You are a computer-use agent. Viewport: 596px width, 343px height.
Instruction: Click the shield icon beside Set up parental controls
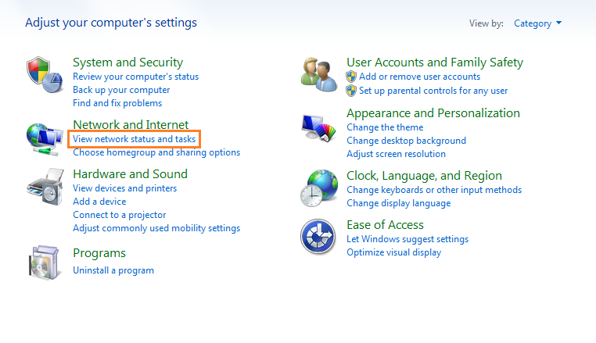tap(351, 91)
